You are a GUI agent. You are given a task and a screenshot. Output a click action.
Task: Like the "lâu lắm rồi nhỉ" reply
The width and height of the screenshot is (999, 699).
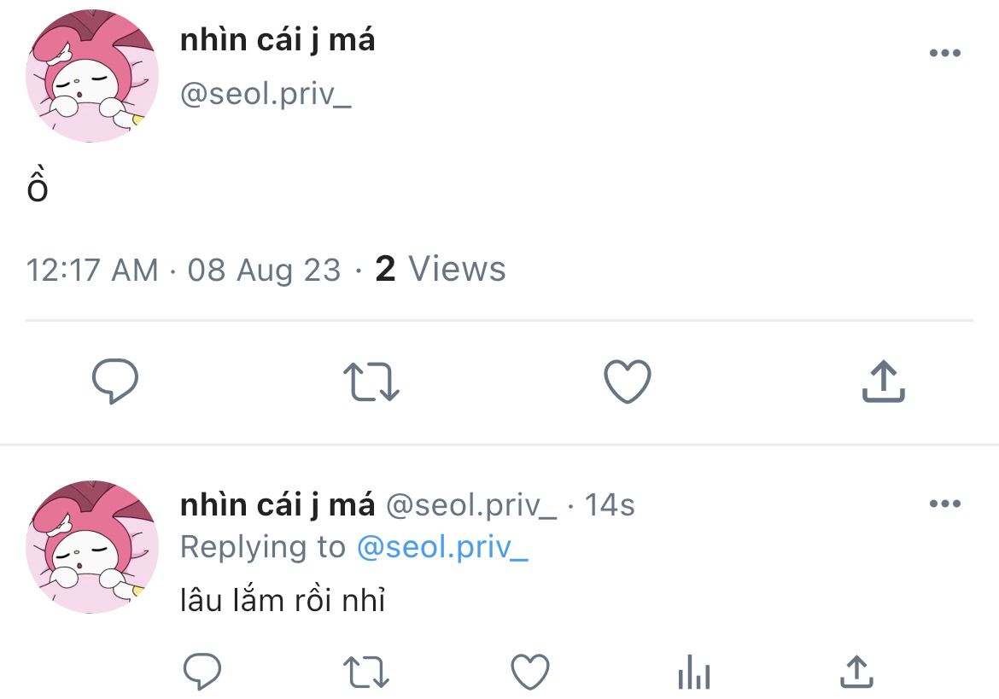pos(529,673)
